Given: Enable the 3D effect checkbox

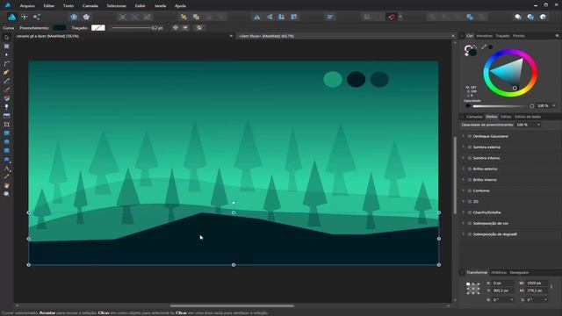Looking at the screenshot, I should tap(470, 202).
